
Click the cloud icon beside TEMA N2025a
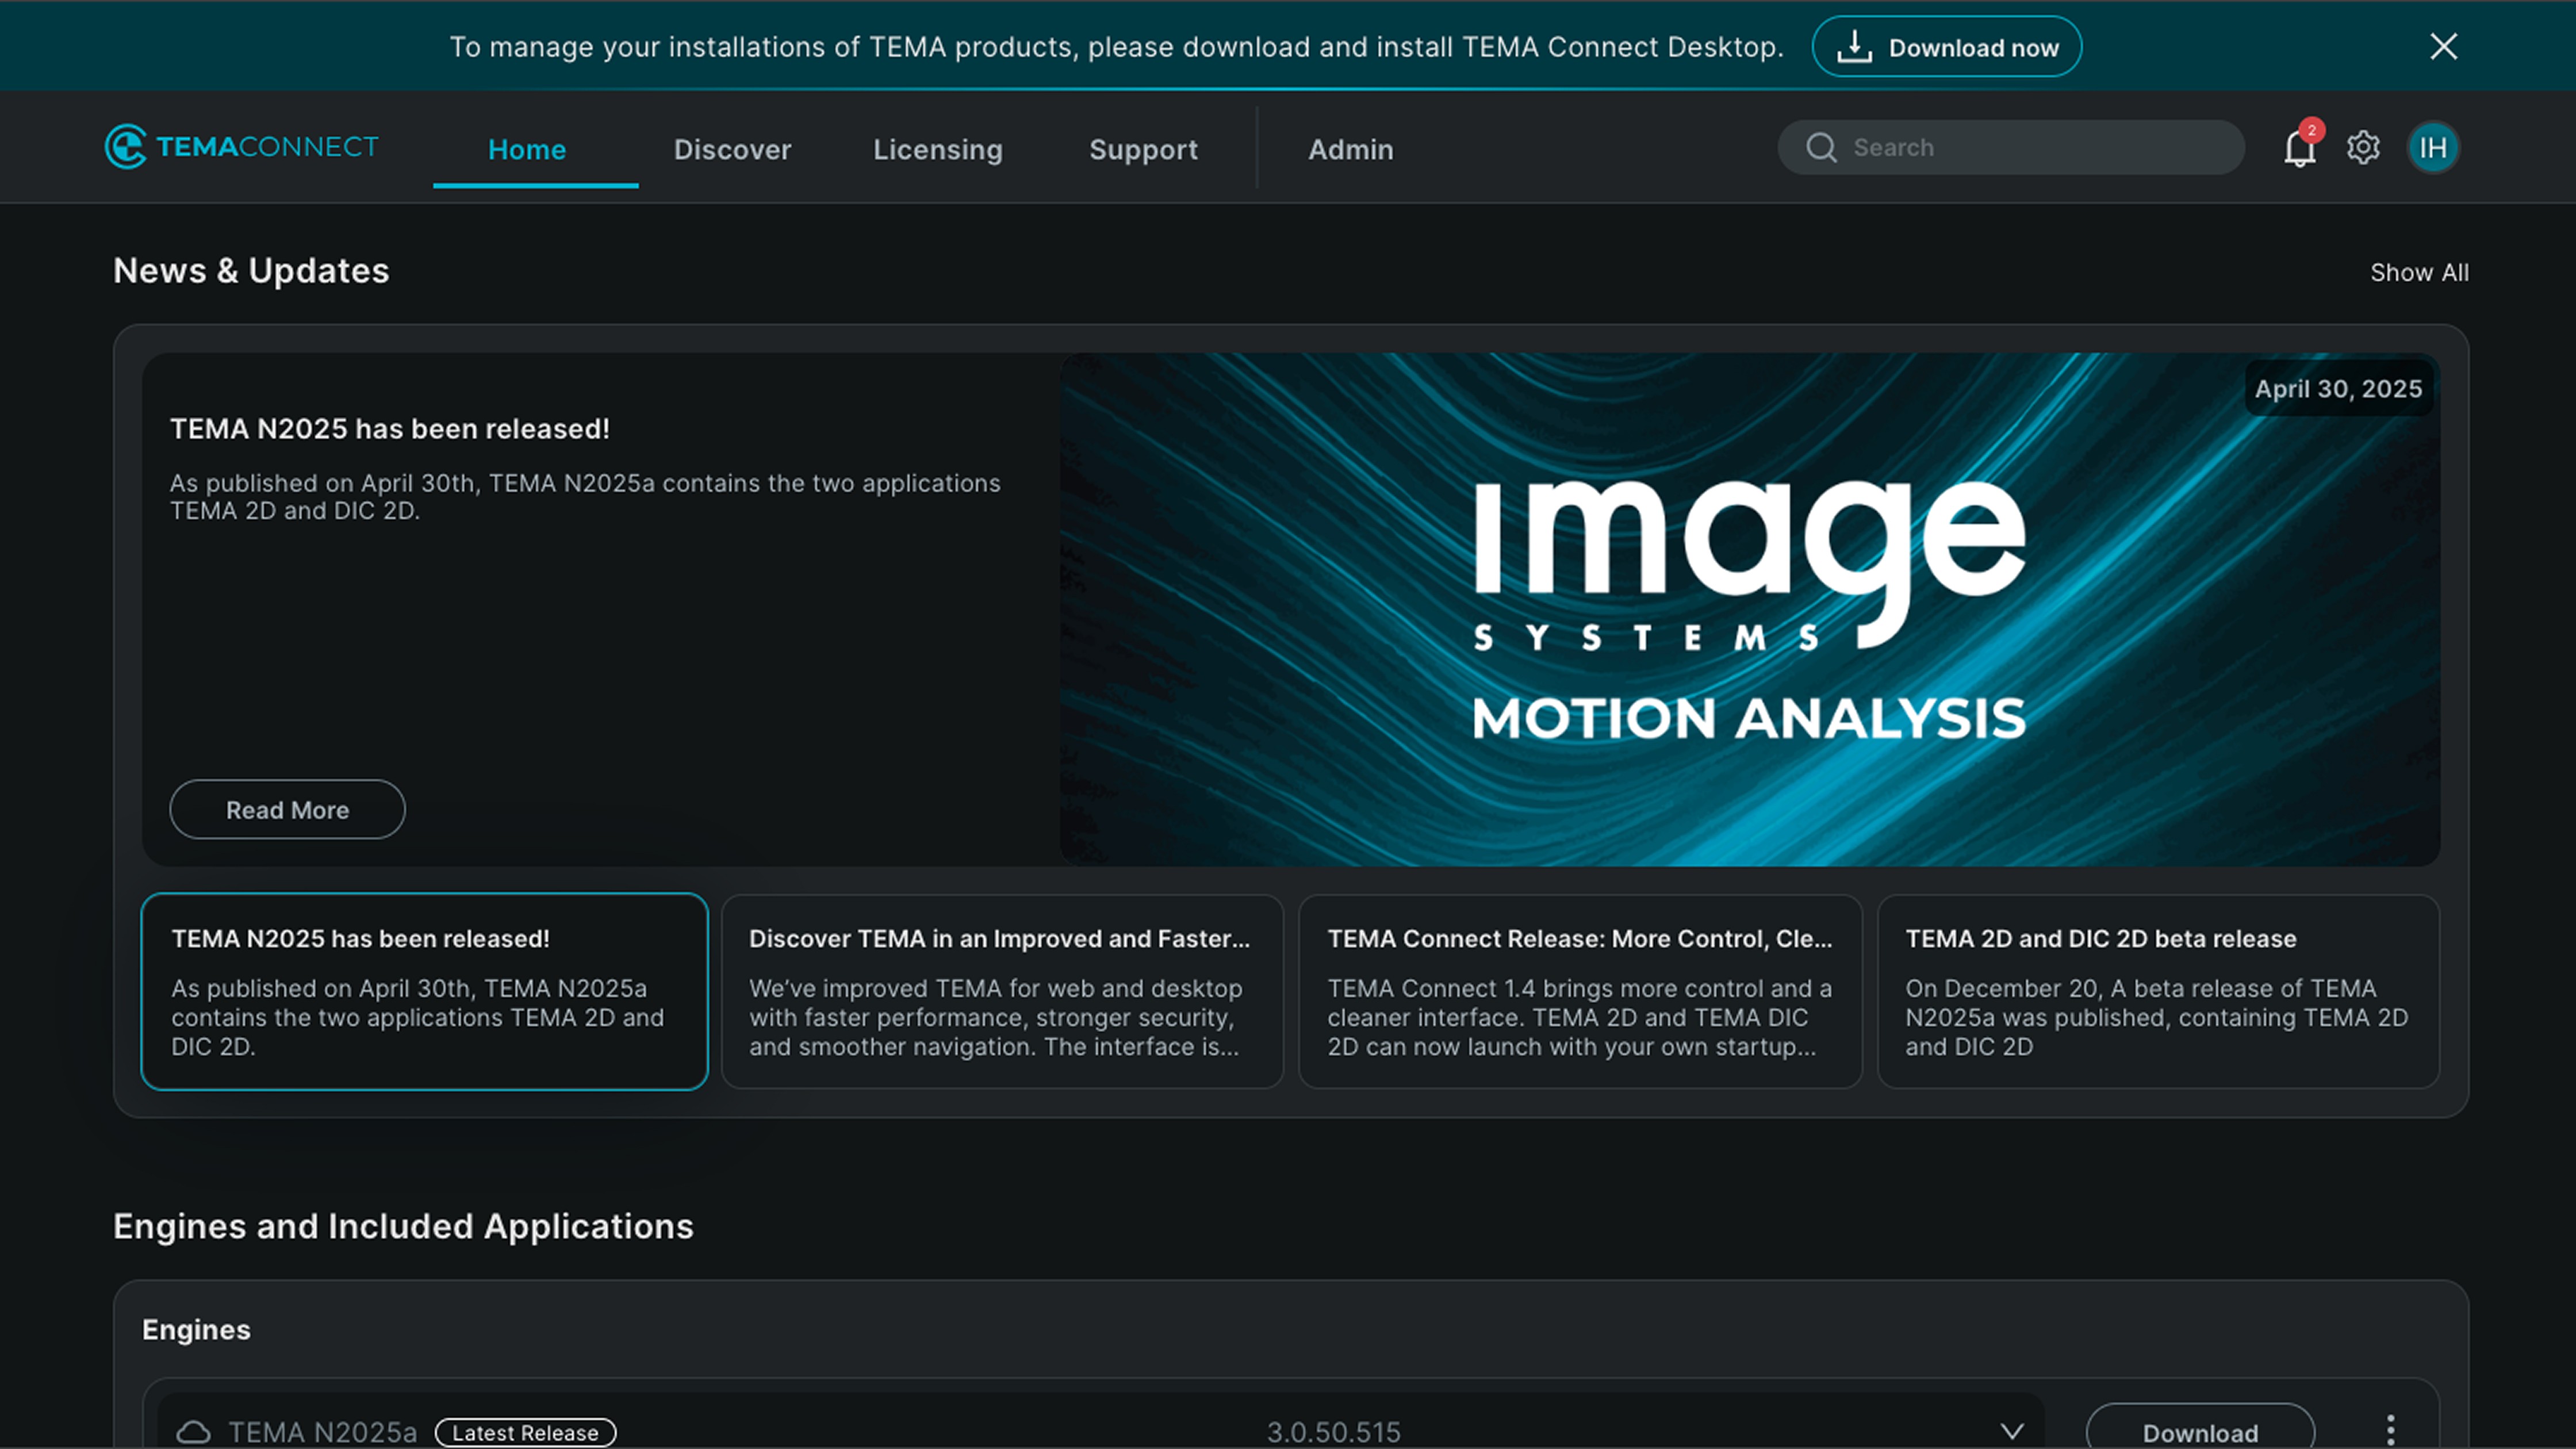193,1432
